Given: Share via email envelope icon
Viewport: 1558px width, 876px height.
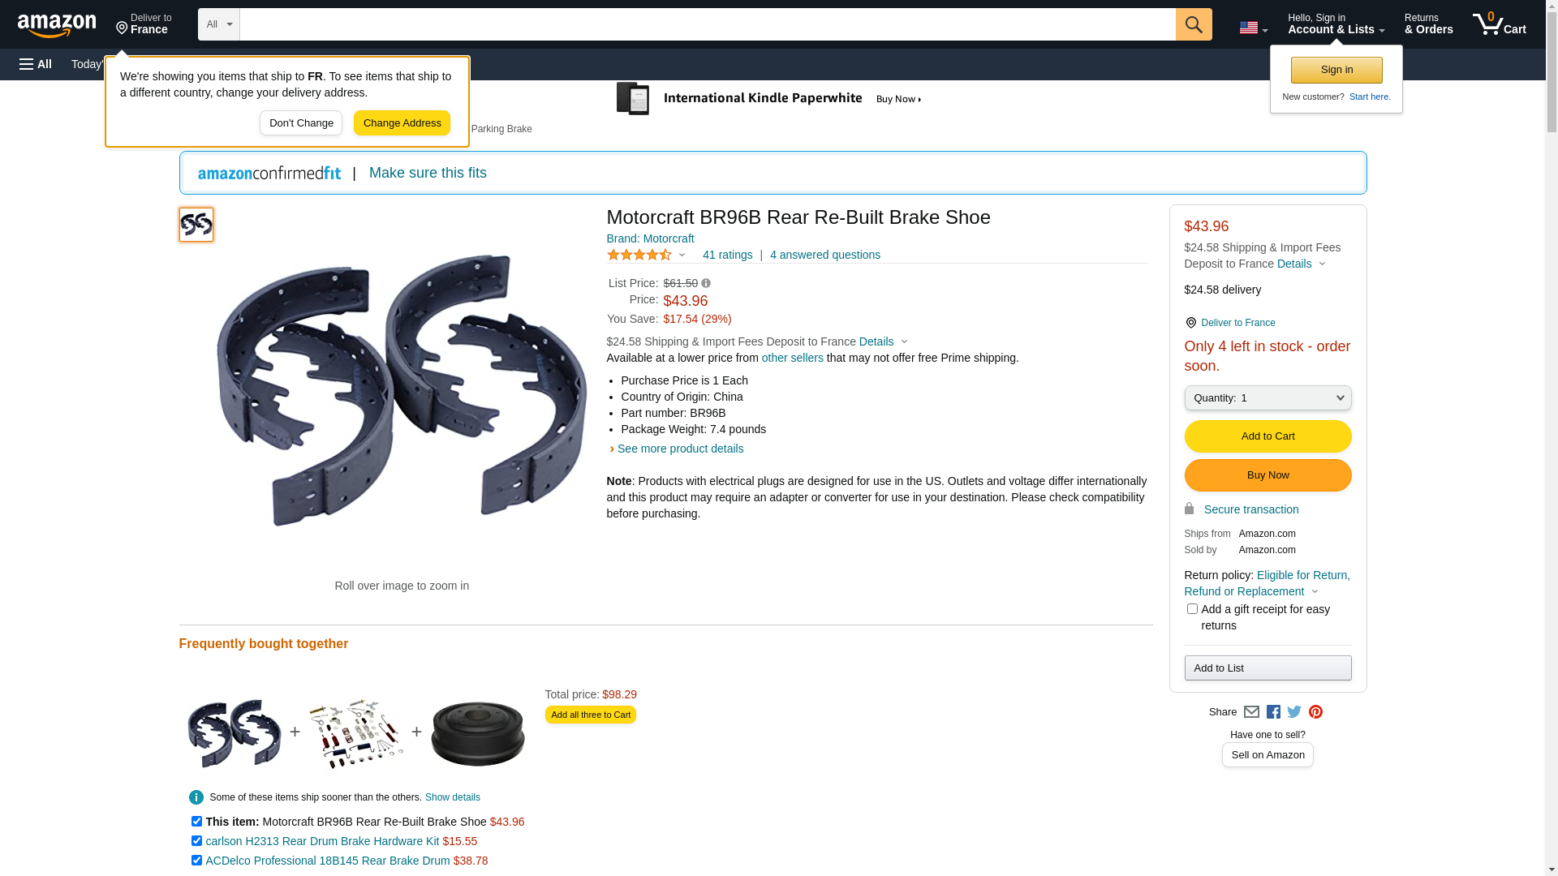Looking at the screenshot, I should [1251, 712].
